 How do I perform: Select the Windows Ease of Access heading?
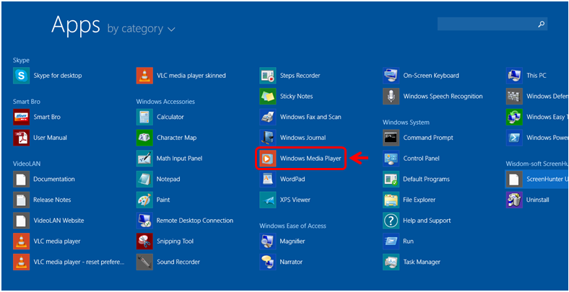pyautogui.click(x=293, y=226)
